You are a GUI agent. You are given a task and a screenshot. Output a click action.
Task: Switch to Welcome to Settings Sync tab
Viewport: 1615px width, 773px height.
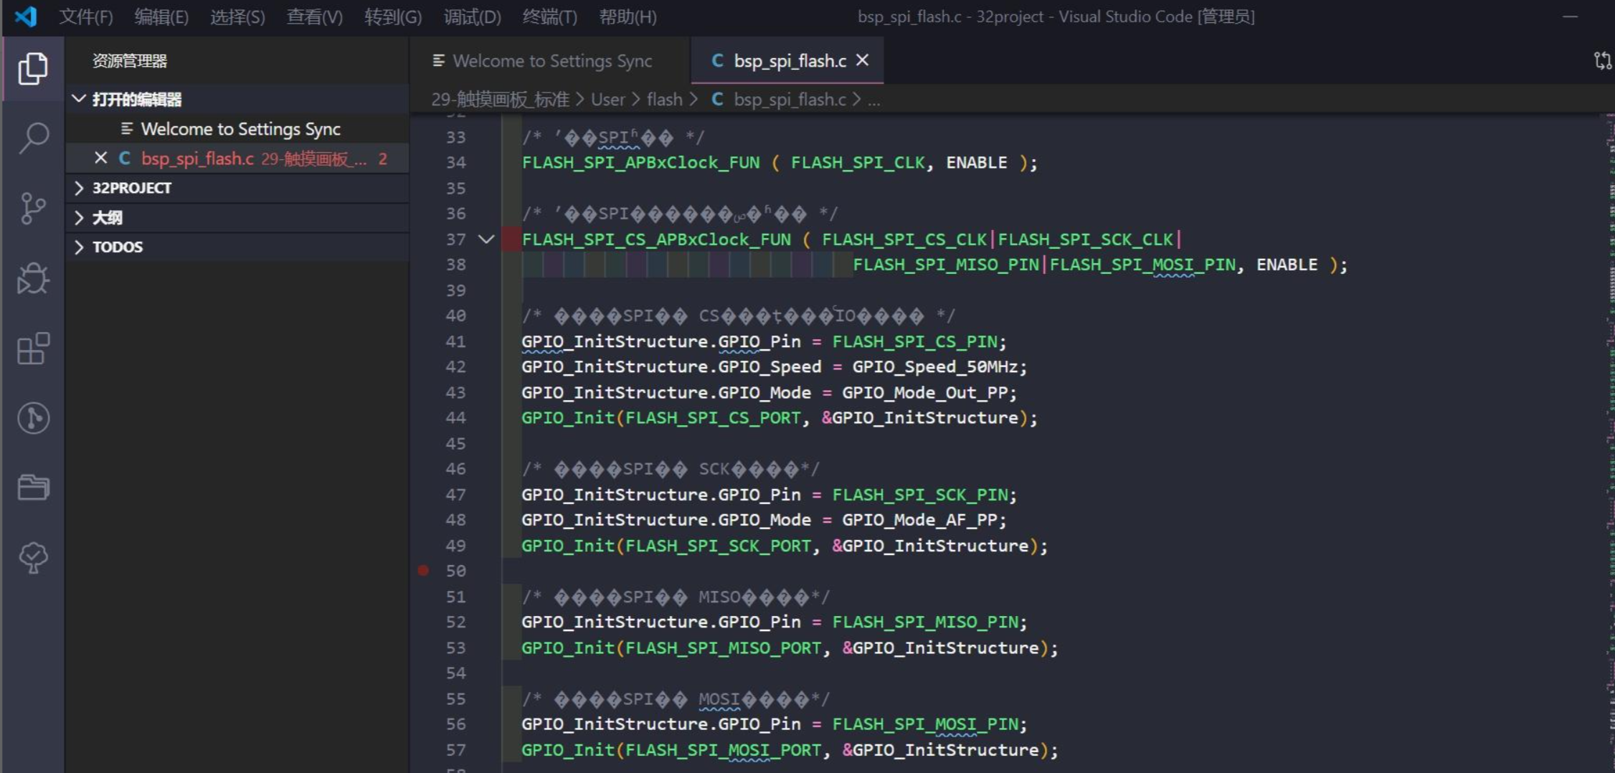pos(550,61)
